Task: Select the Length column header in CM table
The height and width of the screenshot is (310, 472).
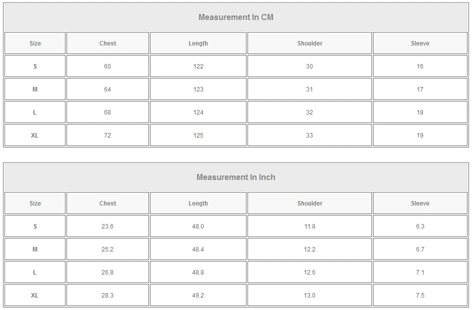Action: (x=198, y=43)
